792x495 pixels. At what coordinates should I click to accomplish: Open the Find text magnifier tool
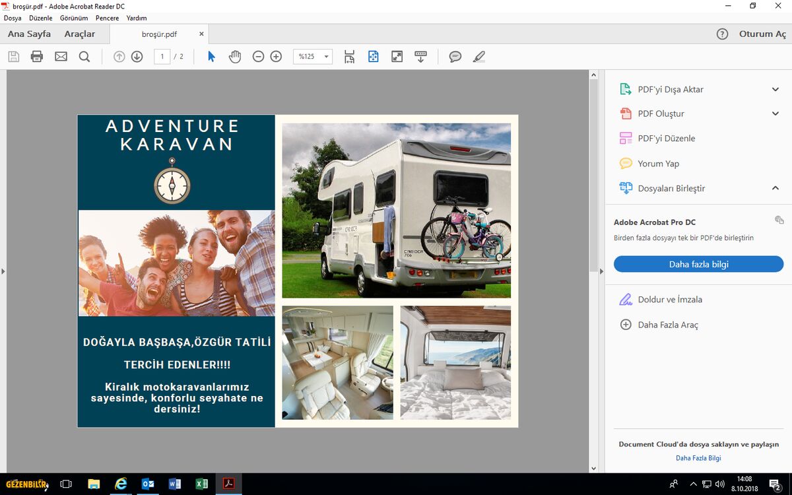coord(84,57)
